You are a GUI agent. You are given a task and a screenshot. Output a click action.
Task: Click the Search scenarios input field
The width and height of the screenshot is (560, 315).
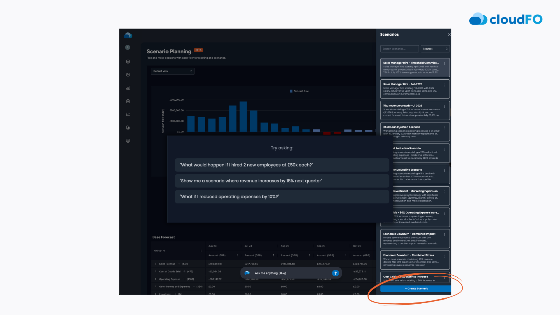click(x=399, y=49)
